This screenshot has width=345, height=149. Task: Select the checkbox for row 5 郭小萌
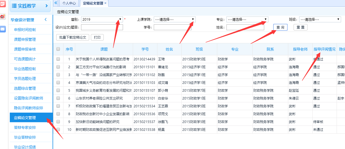(x=58, y=90)
